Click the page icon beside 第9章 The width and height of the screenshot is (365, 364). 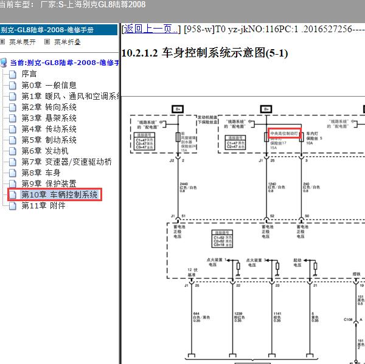pos(13,184)
